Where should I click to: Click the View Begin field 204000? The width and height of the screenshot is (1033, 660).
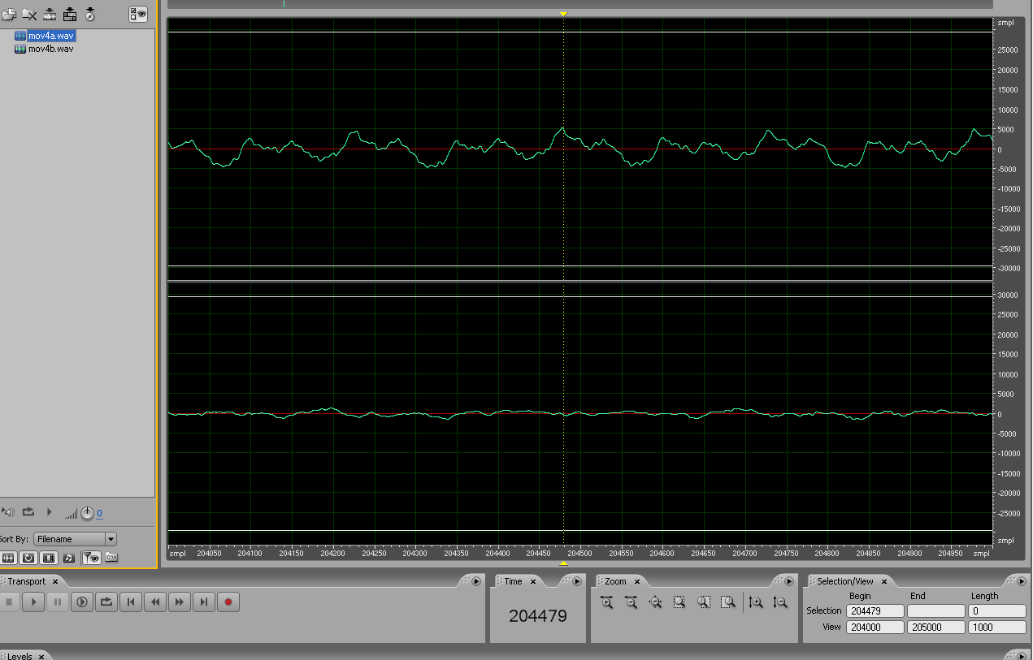coord(875,627)
